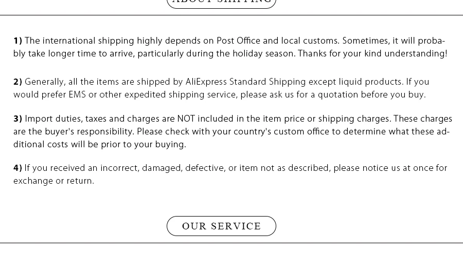This screenshot has width=463, height=254.
Task: Click "Thanks for your kind understanding!" sentence
Action: 372,54
